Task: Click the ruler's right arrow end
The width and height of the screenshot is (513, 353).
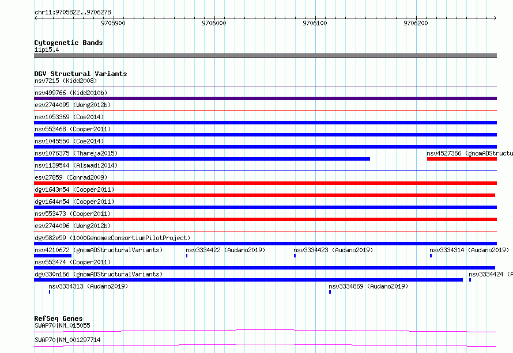Action: pyautogui.click(x=495, y=18)
